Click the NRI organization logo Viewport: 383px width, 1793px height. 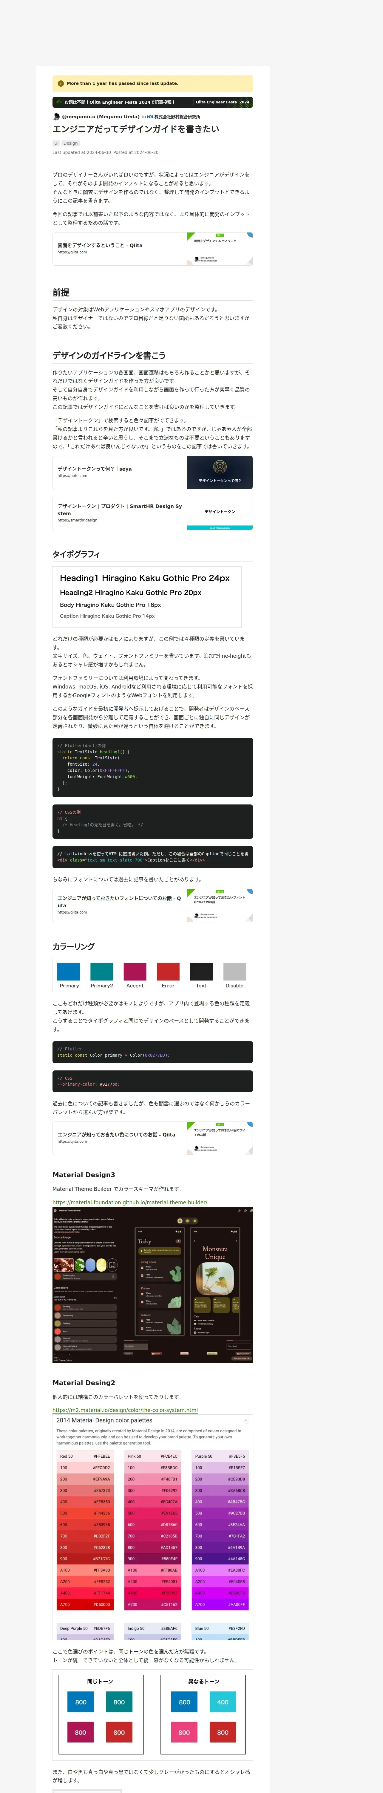click(x=149, y=117)
